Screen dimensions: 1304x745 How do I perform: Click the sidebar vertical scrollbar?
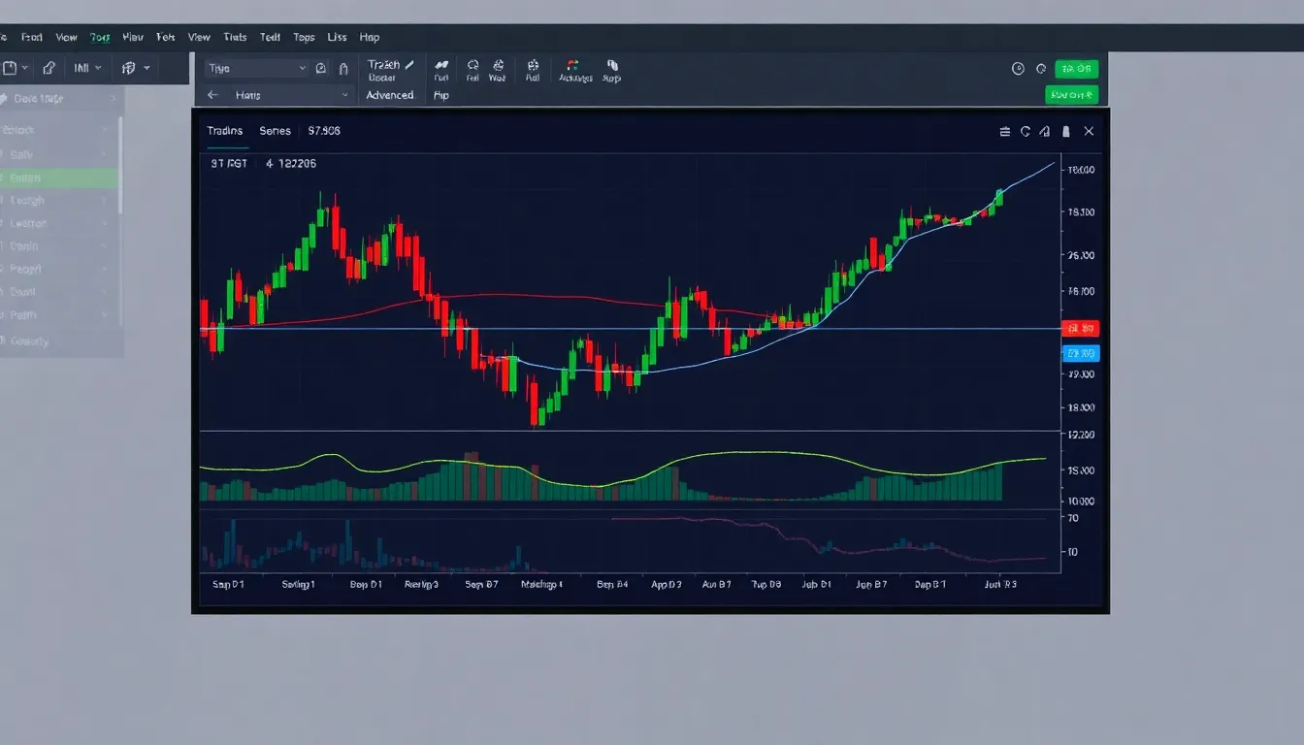[120, 165]
